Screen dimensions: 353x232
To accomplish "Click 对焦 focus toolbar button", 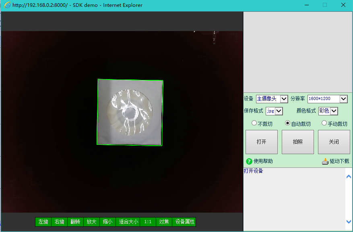I will pos(164,222).
